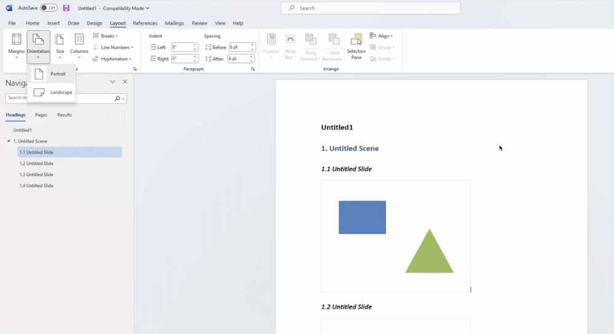
Task: Select 1. Untitled Scene in Navigation
Action: tap(30, 141)
